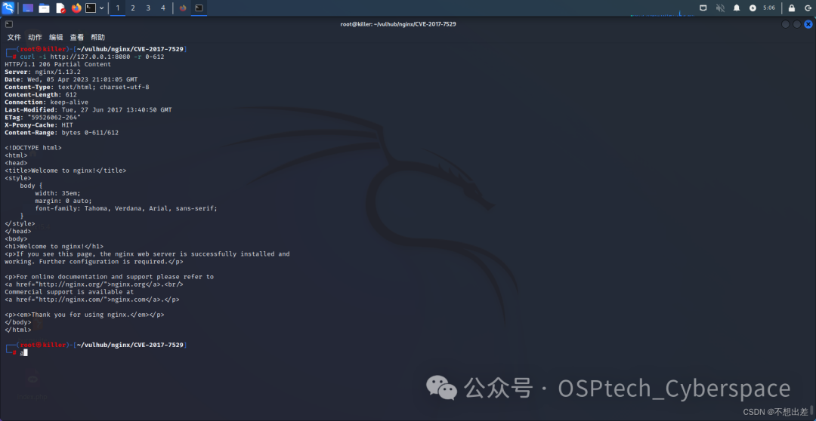
Task: Click the '<title>Welcome to nginx!</title>' line
Action: [x=66, y=171]
